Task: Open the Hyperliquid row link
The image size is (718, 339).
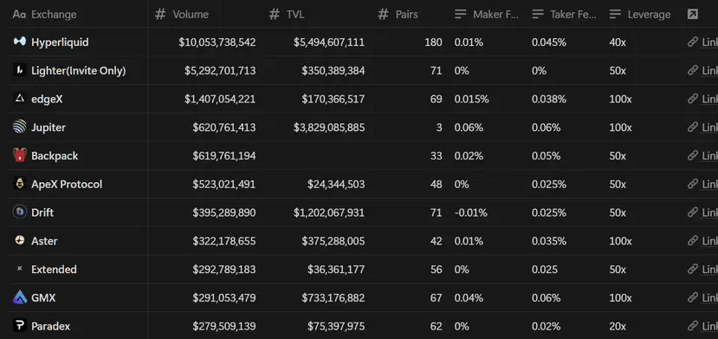Action: 703,42
